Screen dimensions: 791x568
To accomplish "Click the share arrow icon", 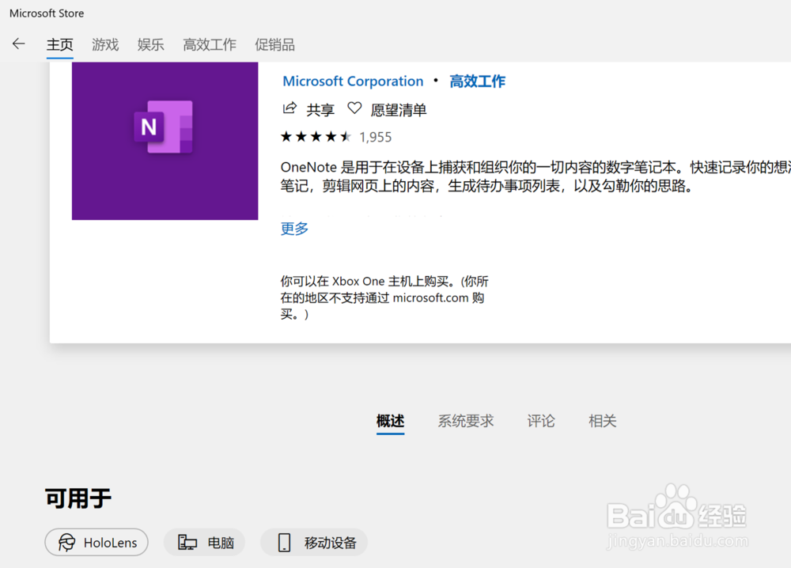I will 290,108.
